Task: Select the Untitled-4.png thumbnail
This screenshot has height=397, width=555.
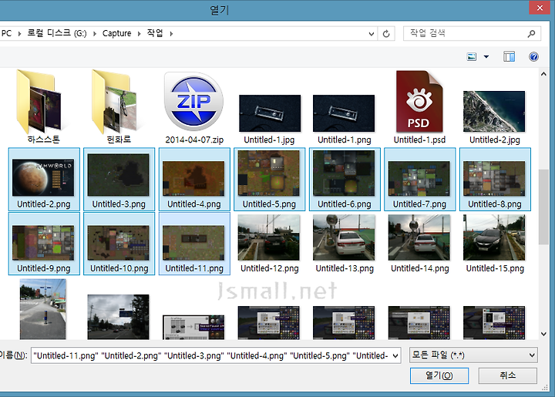Action: [x=193, y=178]
